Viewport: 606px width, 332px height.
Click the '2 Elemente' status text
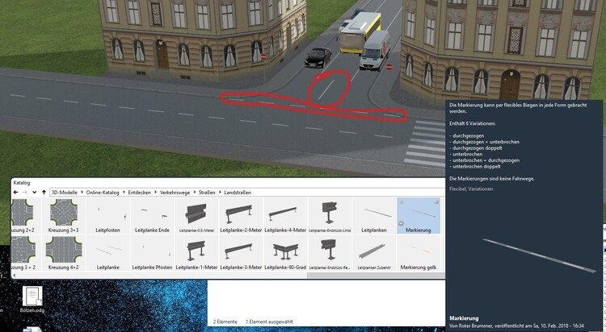tap(225, 322)
